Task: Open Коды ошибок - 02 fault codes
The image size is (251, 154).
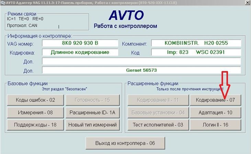Action: [x=35, y=100]
